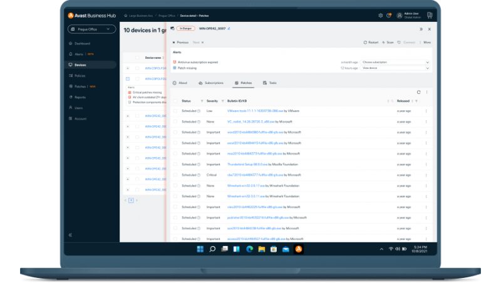Click Antivirus subscription expired alert
The height and width of the screenshot is (283, 501).
click(x=198, y=62)
